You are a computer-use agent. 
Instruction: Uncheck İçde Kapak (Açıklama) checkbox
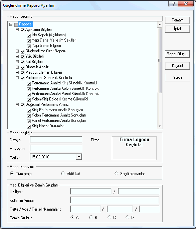tap(29, 35)
